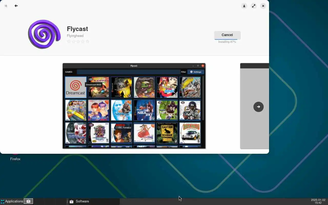
Task: Click the Flycast app title
Action: click(x=77, y=29)
